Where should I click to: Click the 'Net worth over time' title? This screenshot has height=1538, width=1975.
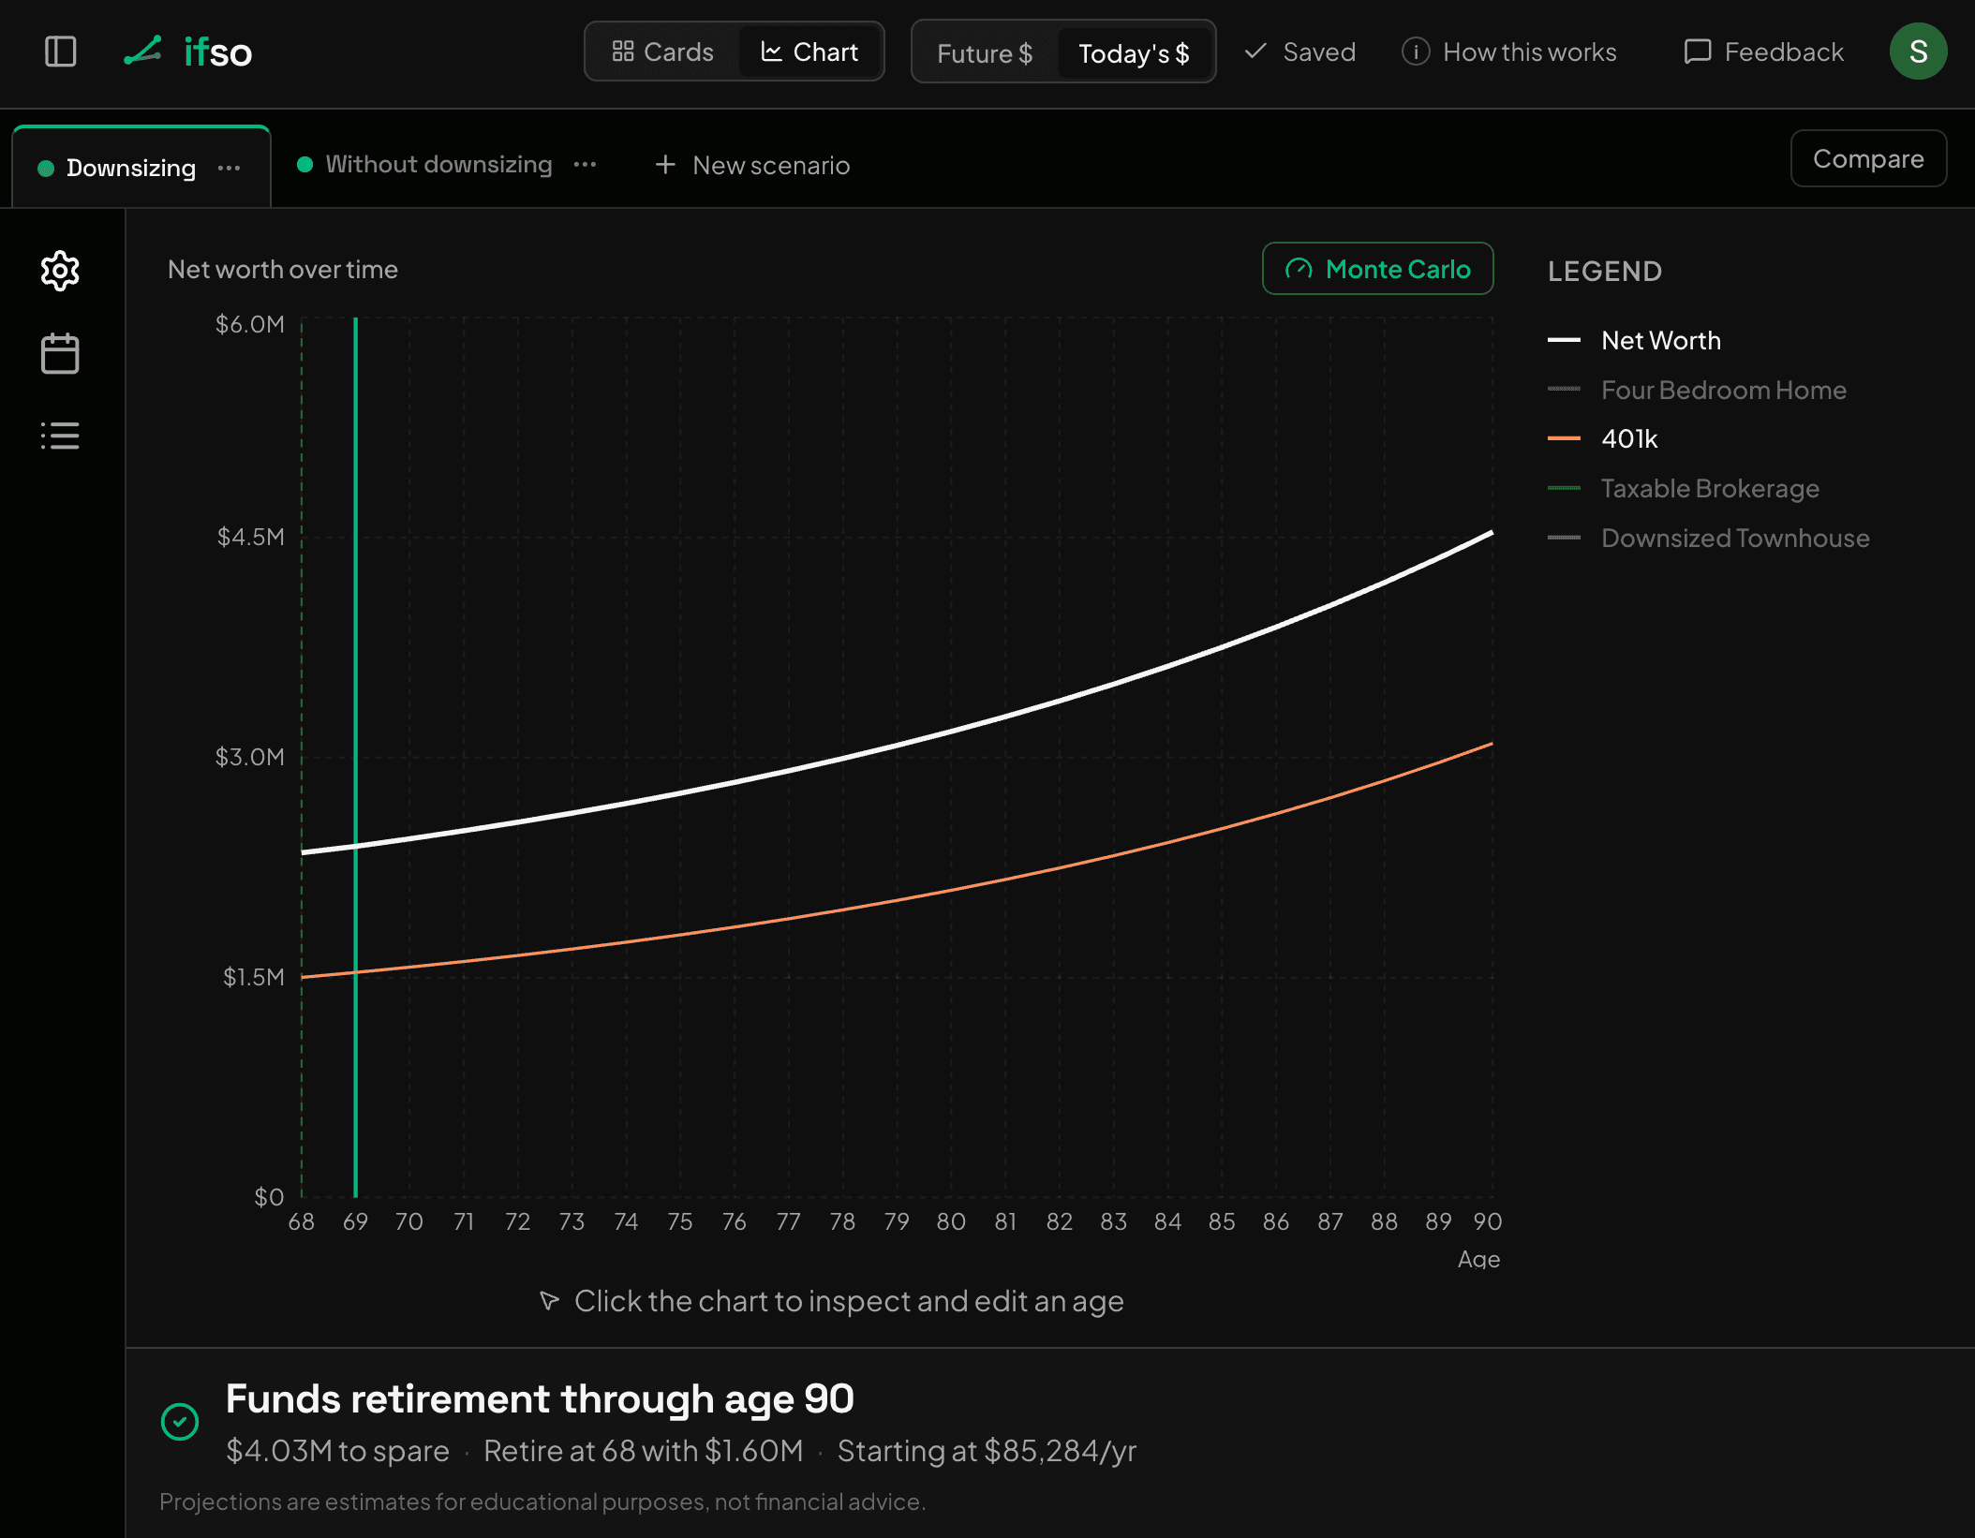[282, 269]
